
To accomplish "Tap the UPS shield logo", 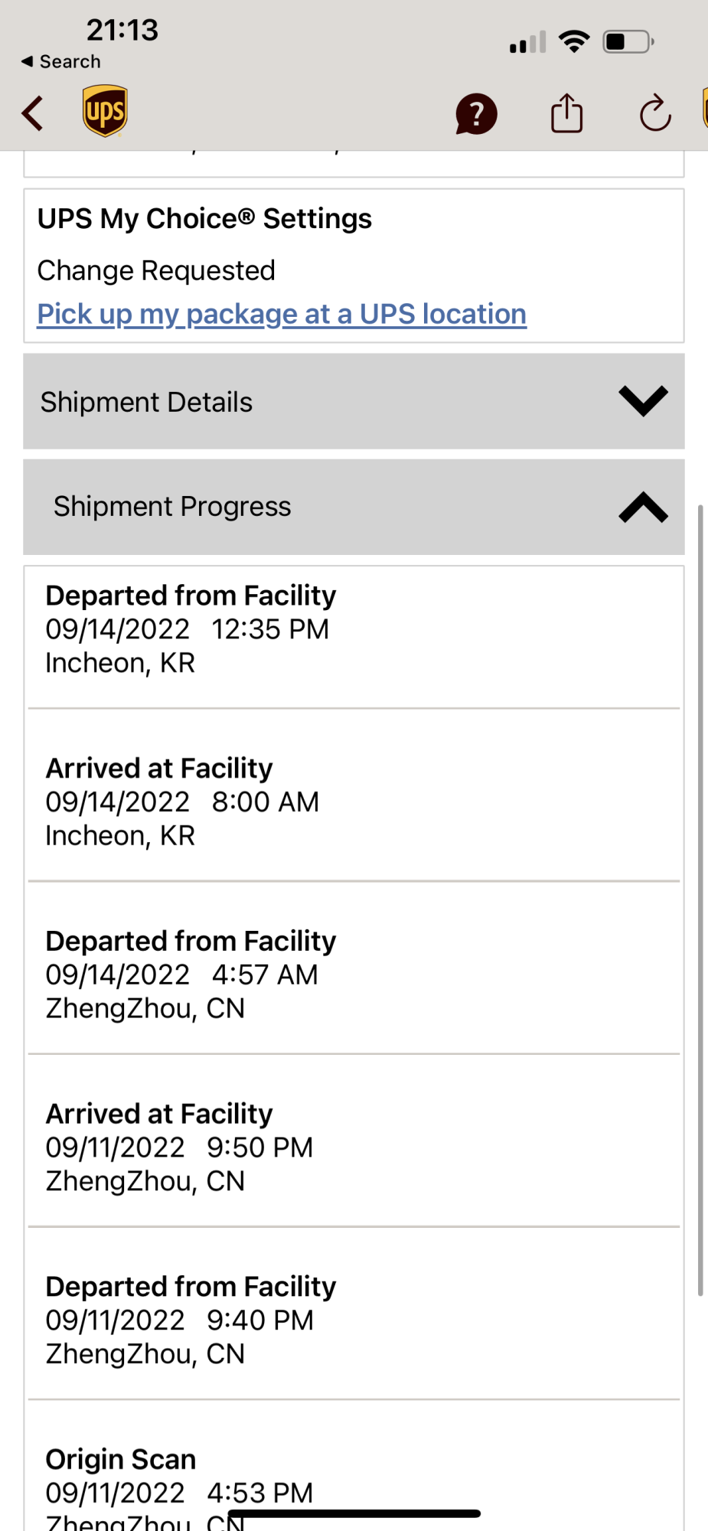I will point(105,111).
